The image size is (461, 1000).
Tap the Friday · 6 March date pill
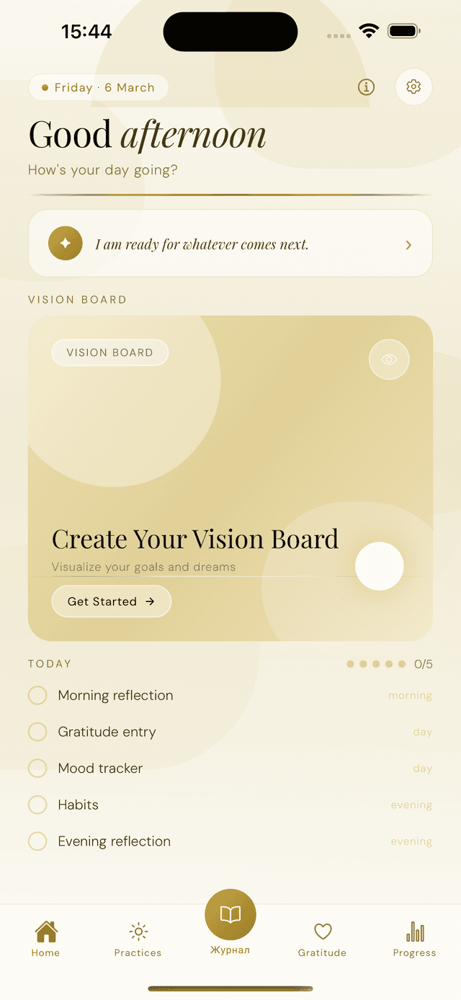pyautogui.click(x=98, y=87)
